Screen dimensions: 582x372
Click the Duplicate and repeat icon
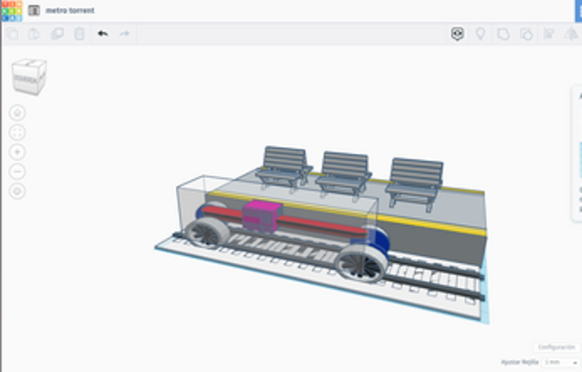57,34
